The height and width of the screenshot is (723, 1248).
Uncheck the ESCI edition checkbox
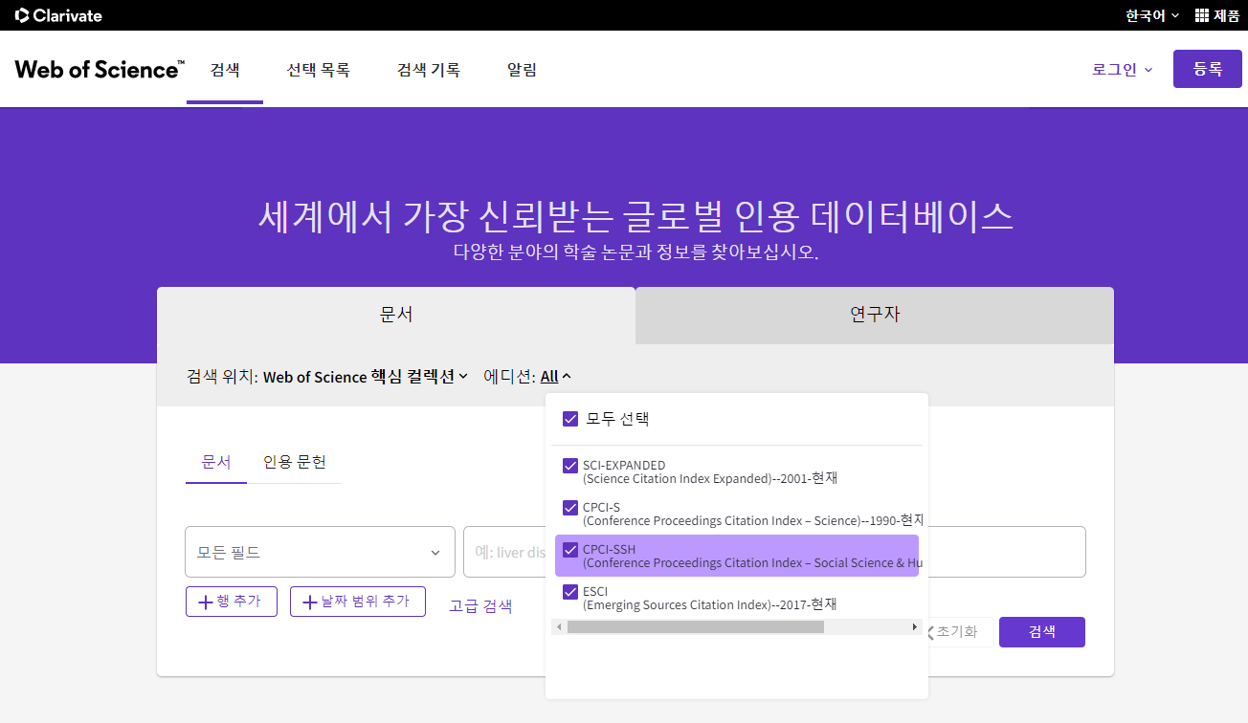click(570, 592)
